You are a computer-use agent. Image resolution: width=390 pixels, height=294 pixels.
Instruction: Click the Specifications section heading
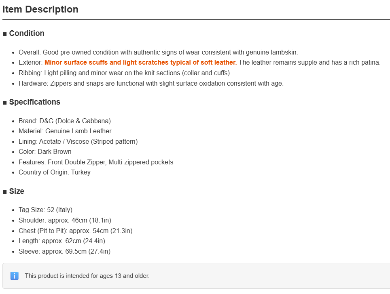click(x=34, y=102)
